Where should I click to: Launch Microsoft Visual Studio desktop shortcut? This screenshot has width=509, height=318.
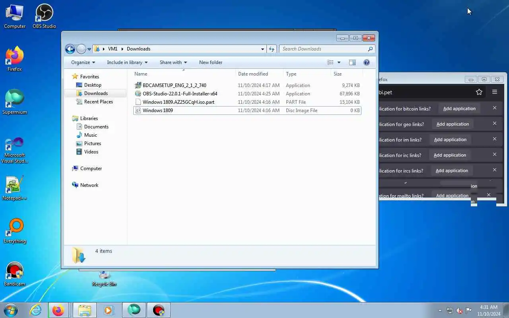15,150
